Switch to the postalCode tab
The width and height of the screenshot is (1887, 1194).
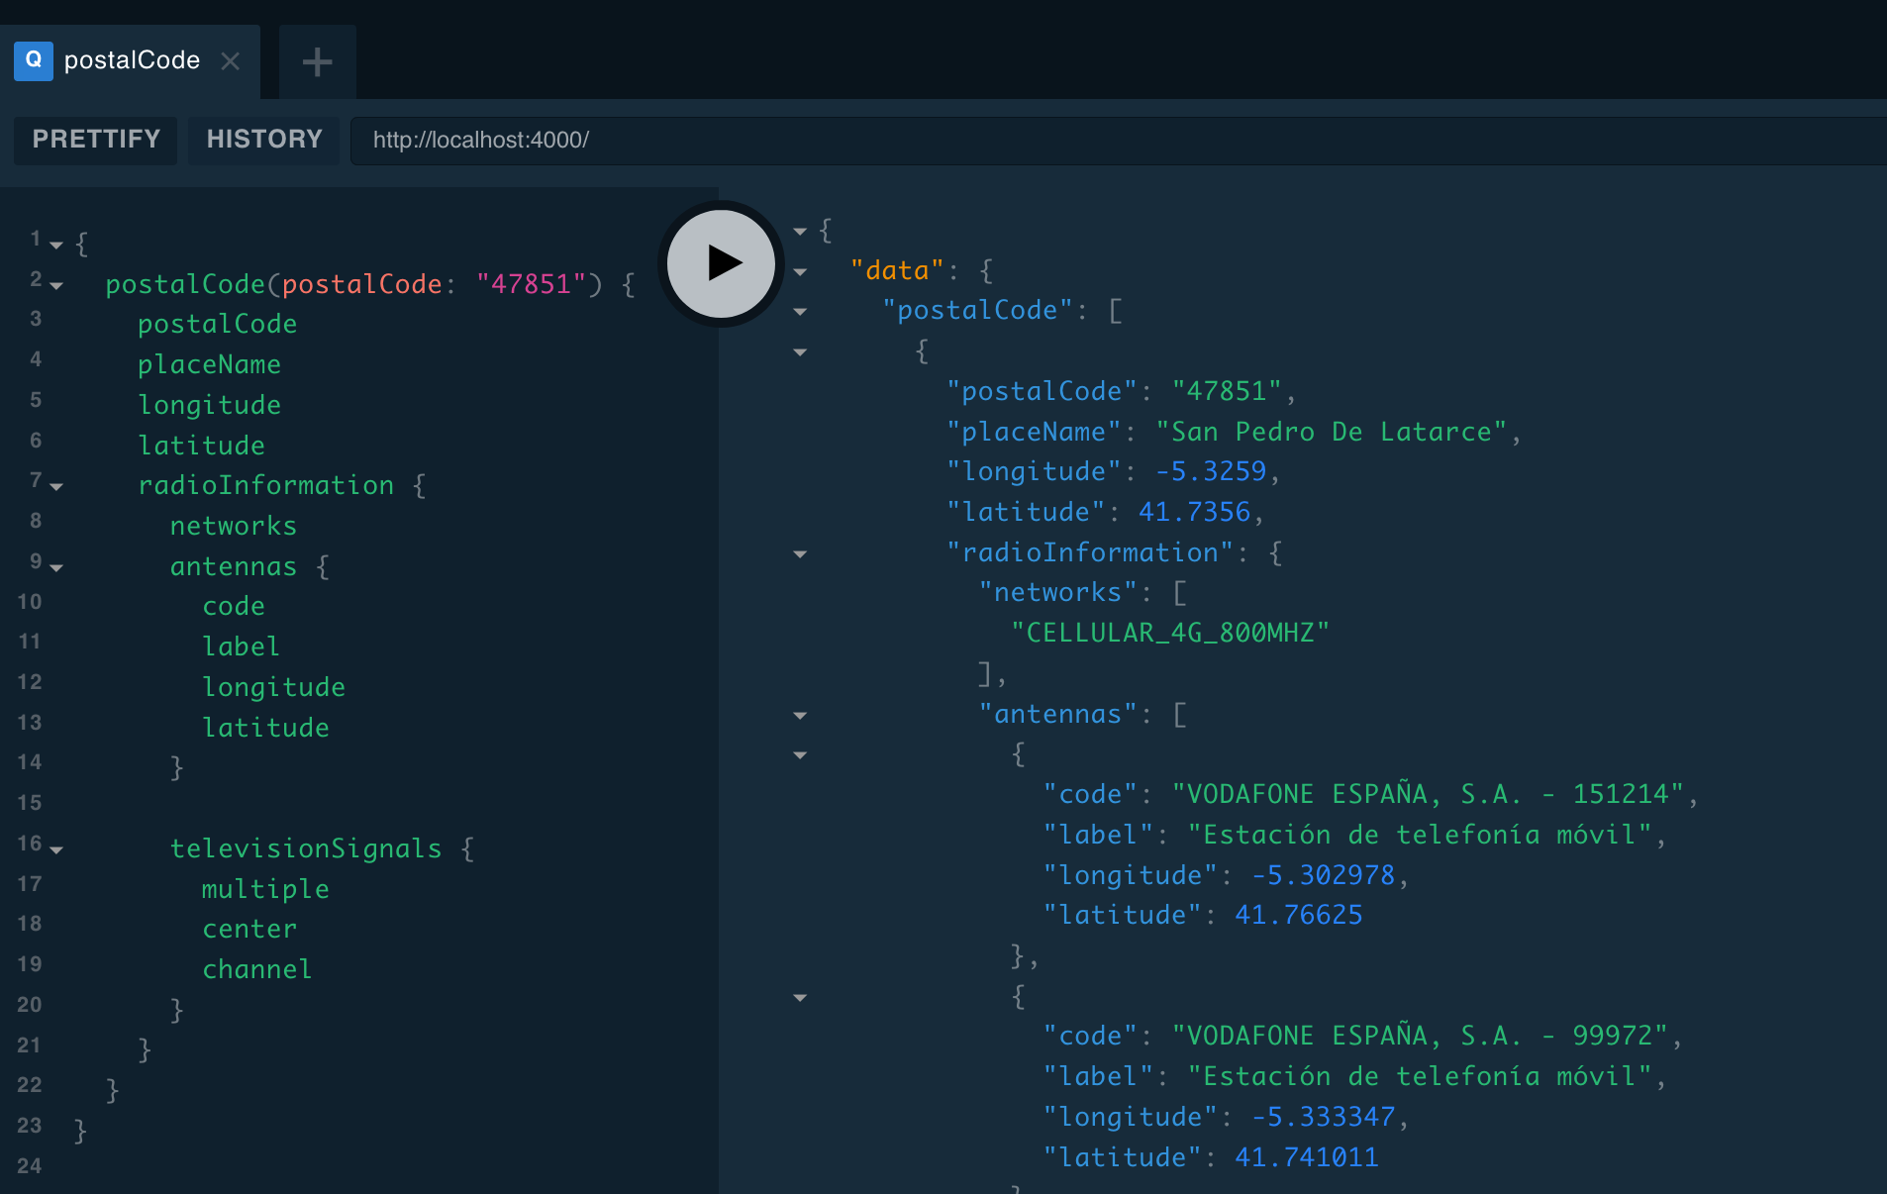point(131,60)
